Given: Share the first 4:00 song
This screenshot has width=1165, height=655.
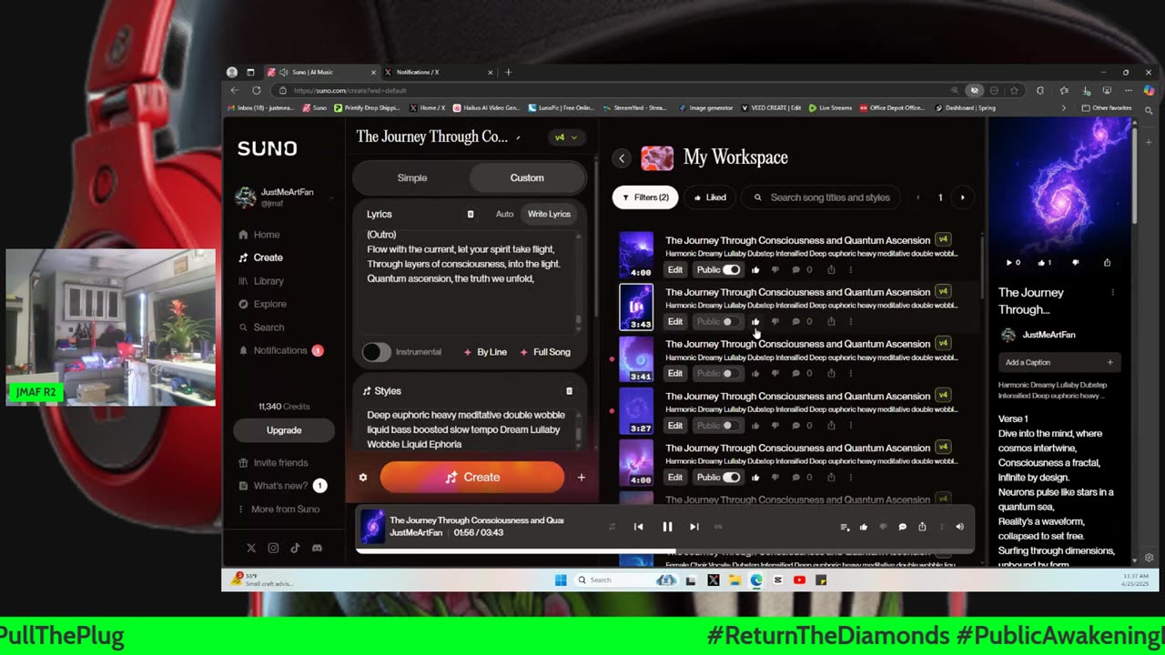Looking at the screenshot, I should tap(831, 270).
